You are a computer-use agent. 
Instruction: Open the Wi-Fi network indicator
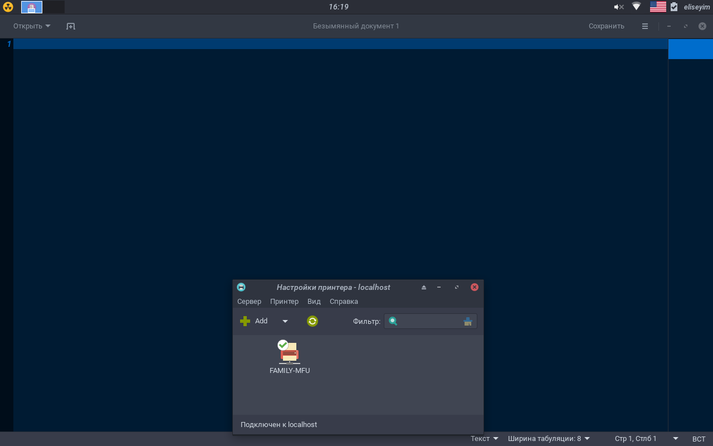[x=637, y=7]
